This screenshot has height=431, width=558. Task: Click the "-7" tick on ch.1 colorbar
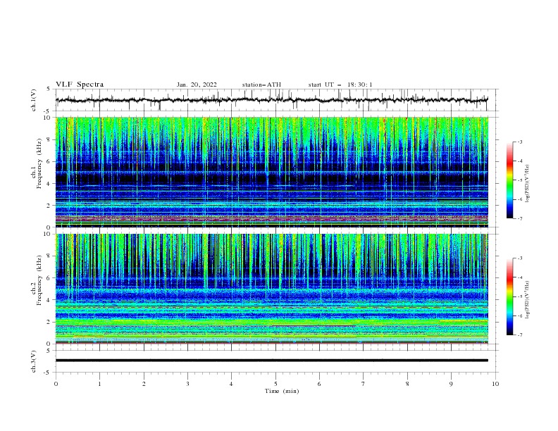click(519, 218)
